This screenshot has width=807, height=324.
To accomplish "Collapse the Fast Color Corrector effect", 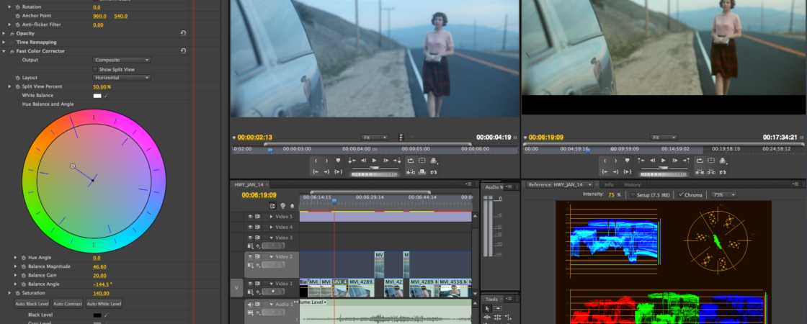I will 4,51.
